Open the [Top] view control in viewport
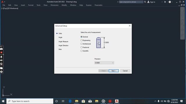186x104 pixels. coord(5,8)
